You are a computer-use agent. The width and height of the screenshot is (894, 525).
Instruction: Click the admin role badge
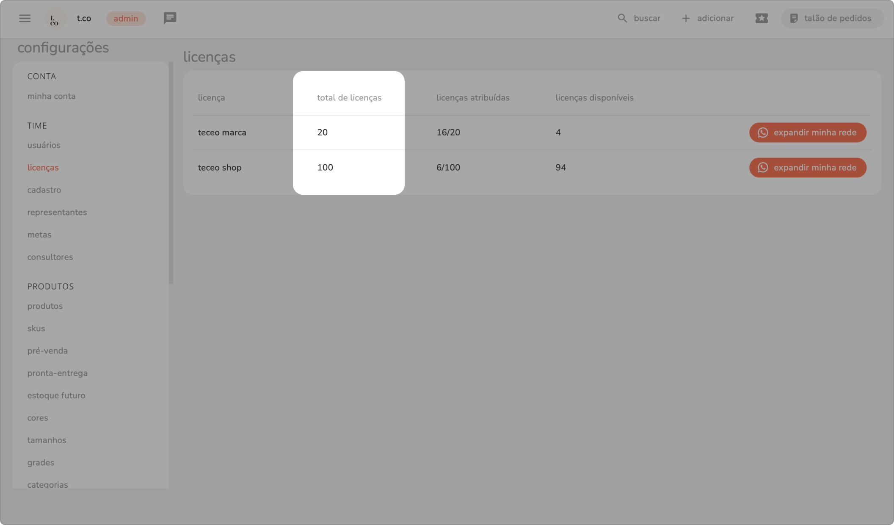coord(126,19)
